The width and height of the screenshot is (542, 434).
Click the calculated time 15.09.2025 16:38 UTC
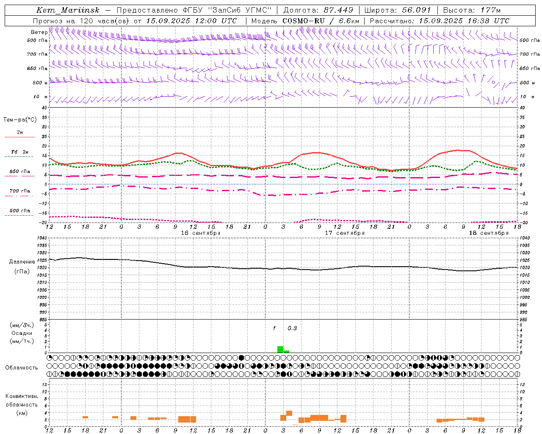[464, 21]
